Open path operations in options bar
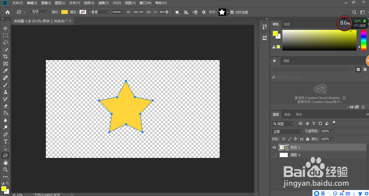369x196 pixels. tap(177, 12)
